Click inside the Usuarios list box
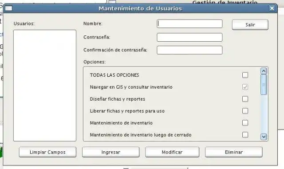This screenshot has width=284, height=169. (45, 86)
